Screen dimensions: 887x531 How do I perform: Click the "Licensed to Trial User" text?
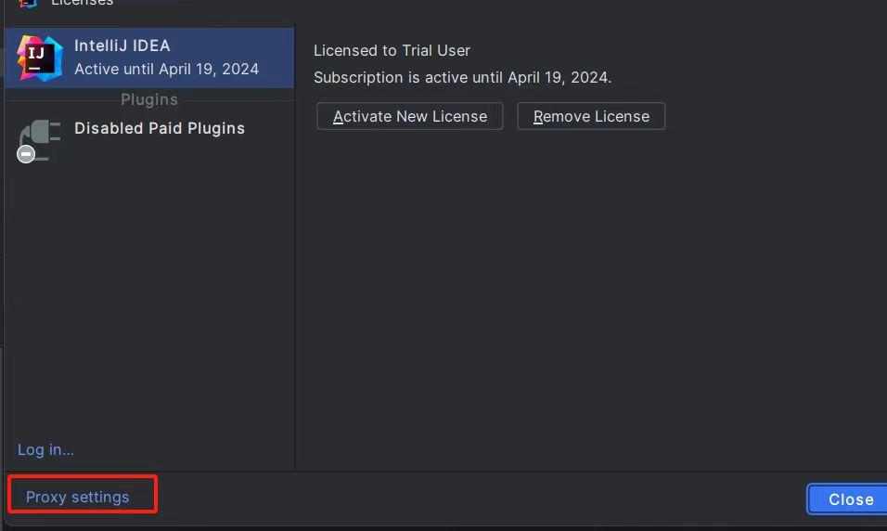pos(392,50)
